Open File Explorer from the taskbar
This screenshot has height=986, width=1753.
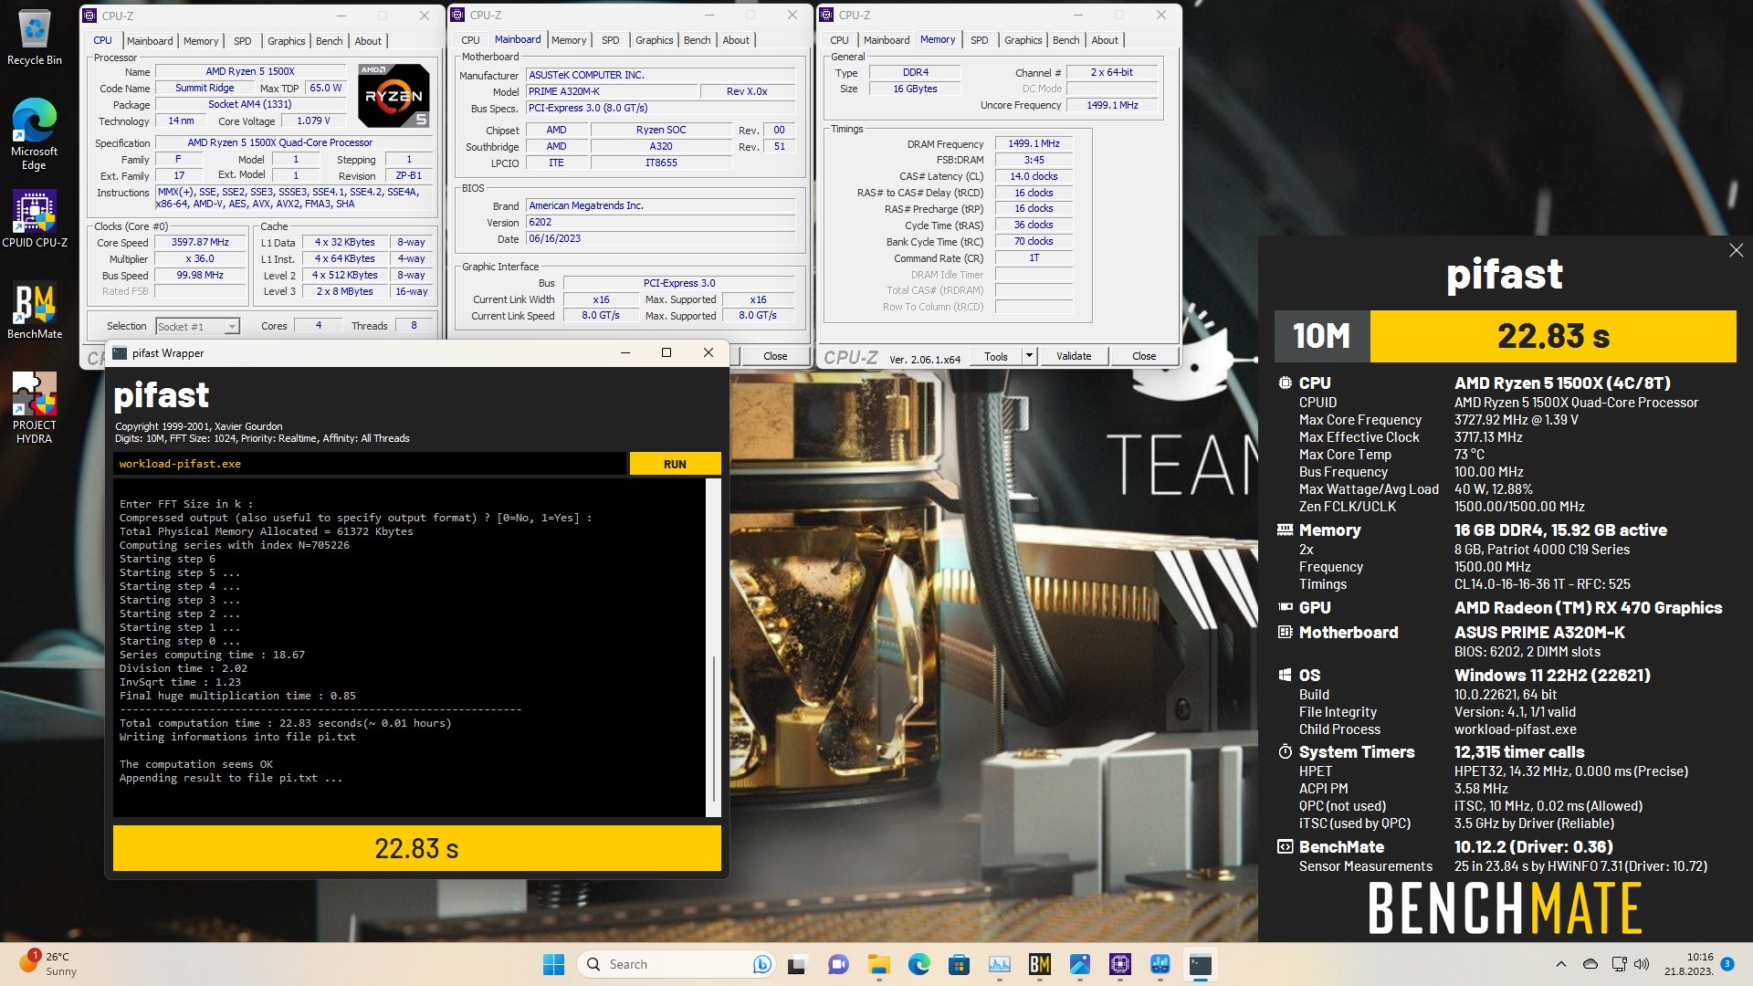878,964
